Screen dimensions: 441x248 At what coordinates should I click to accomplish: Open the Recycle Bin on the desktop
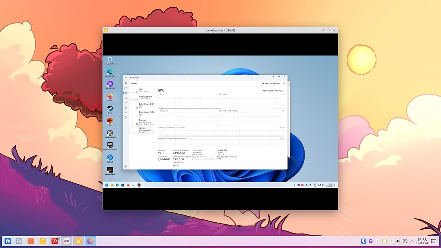110,60
